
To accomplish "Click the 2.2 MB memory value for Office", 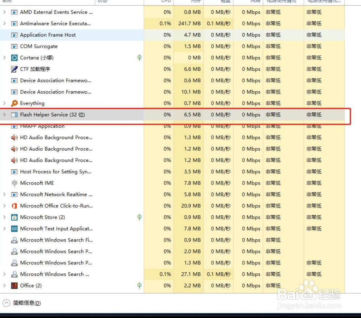I will click(x=192, y=286).
